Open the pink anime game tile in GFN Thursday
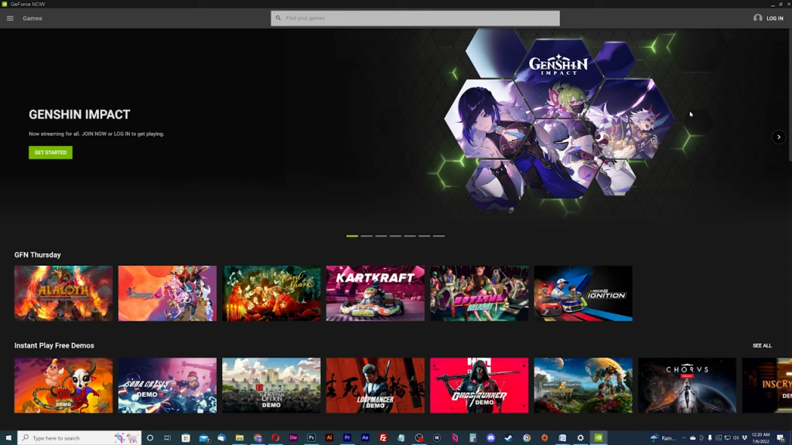 (167, 293)
